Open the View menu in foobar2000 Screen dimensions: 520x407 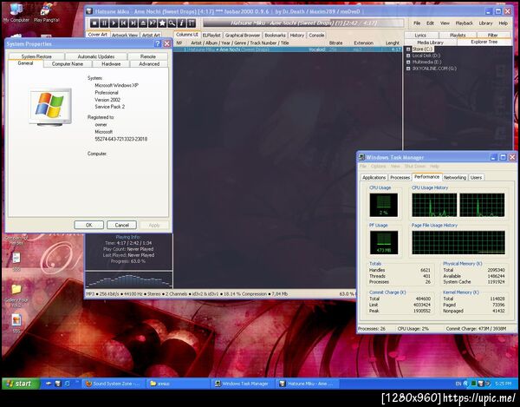[445, 23]
